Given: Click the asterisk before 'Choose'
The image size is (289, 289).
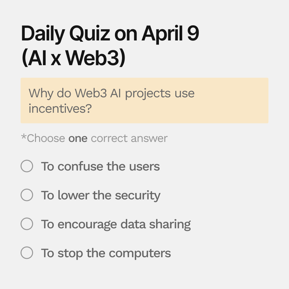Looking at the screenshot, I should (x=24, y=137).
